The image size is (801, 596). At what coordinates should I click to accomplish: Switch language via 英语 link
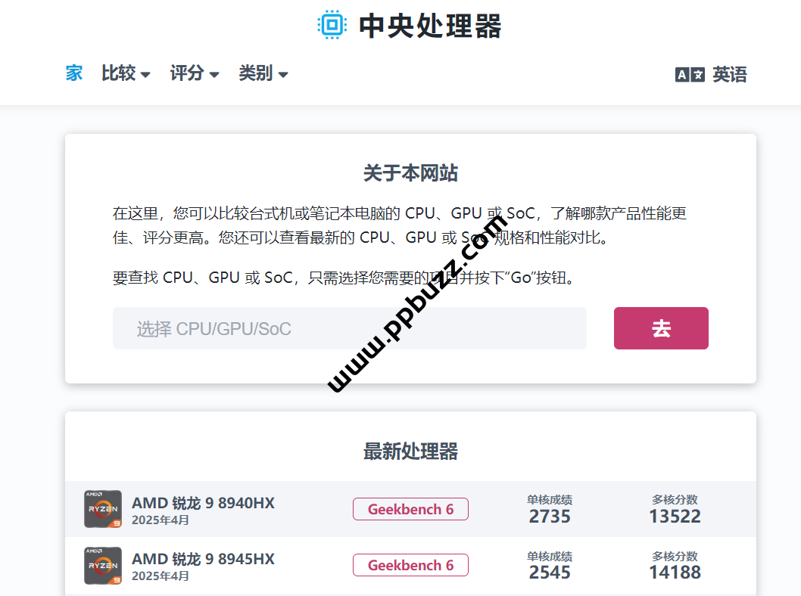(730, 74)
